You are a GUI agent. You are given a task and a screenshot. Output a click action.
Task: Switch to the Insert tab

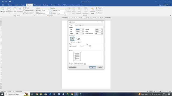(x=16, y=5)
